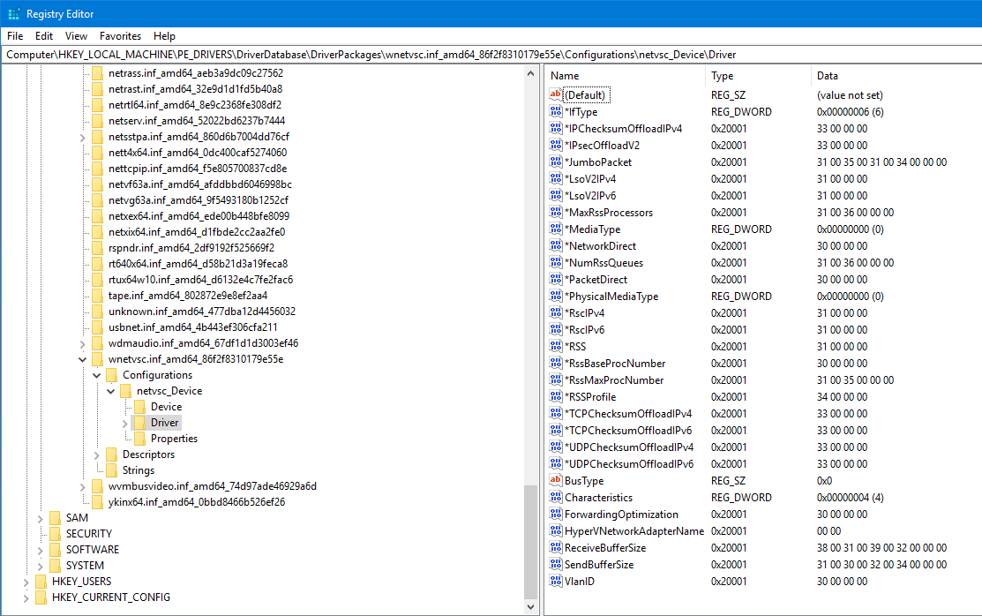The image size is (982, 616).
Task: Click the Data column header
Action: (x=891, y=76)
